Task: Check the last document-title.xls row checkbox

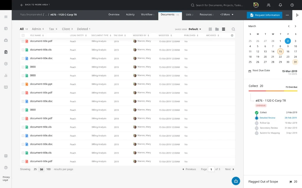Action: (23, 153)
